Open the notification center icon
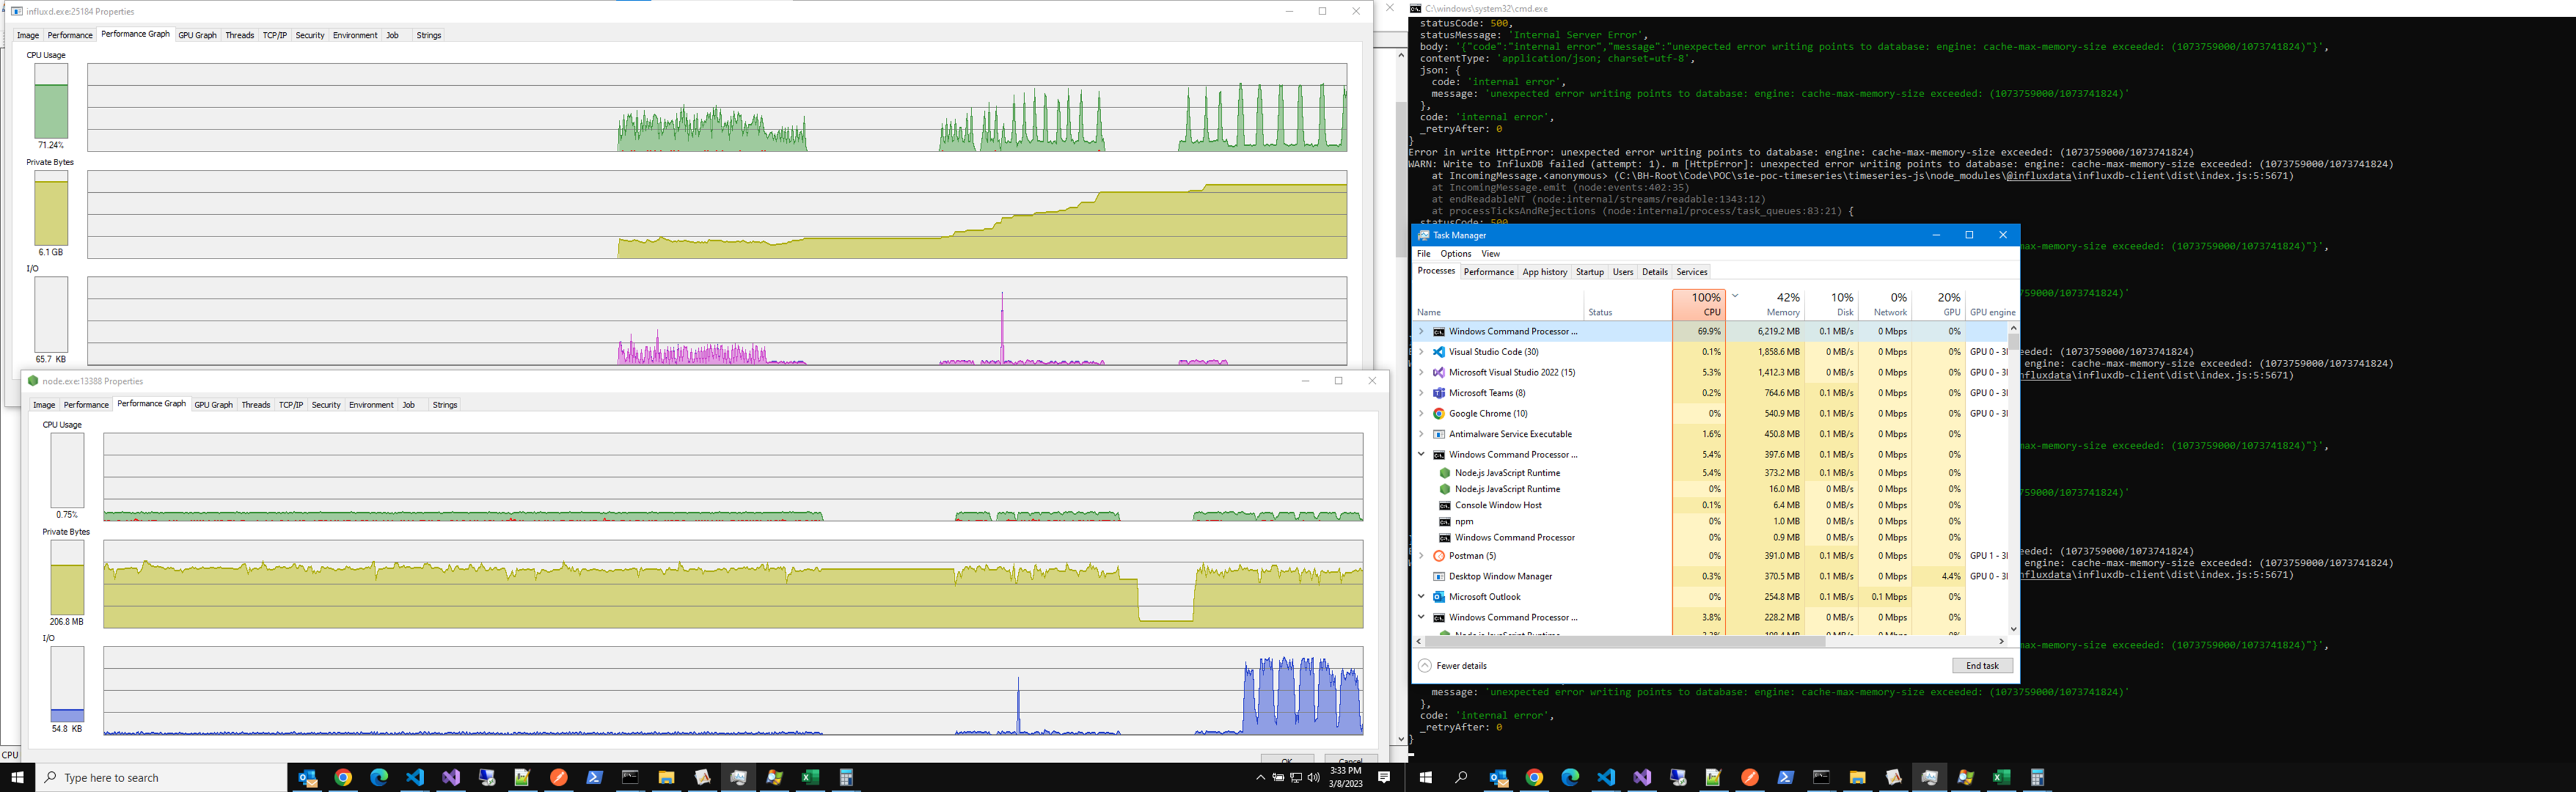 pos(1384,777)
